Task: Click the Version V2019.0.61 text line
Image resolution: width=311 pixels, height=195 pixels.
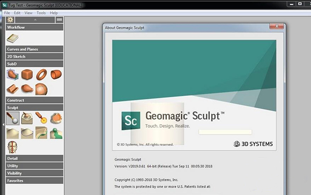Action: pyautogui.click(x=163, y=167)
